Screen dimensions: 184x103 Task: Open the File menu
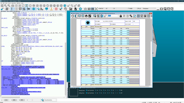click(x=1, y=3)
